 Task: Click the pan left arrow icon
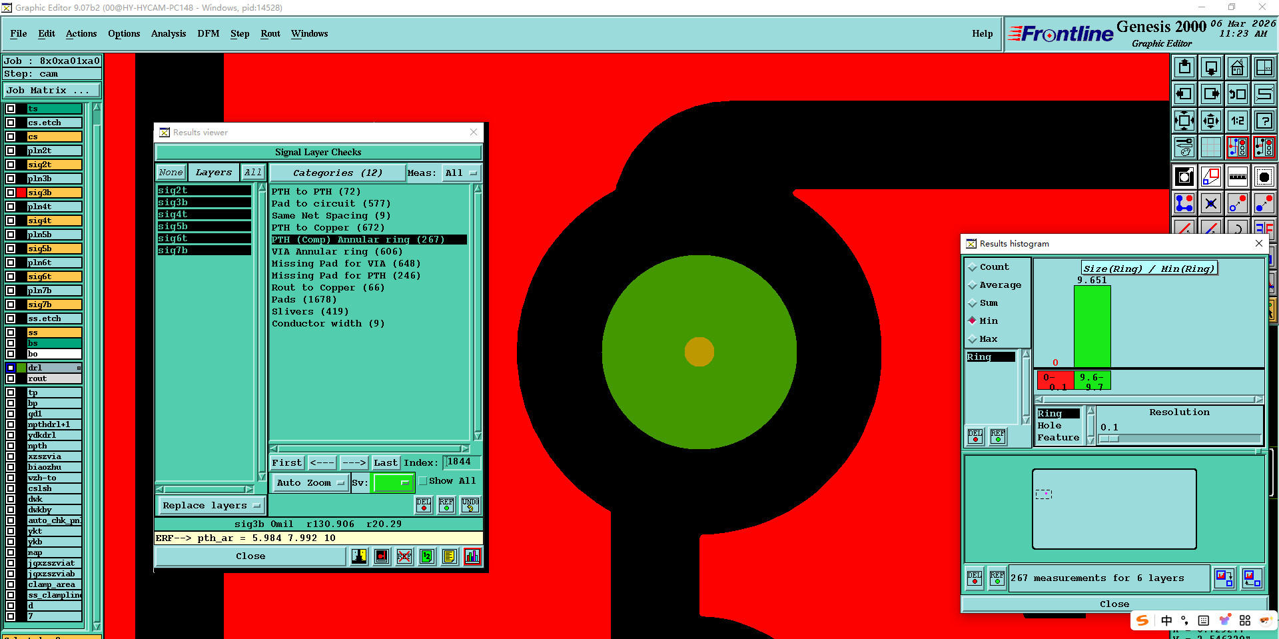click(x=1184, y=94)
